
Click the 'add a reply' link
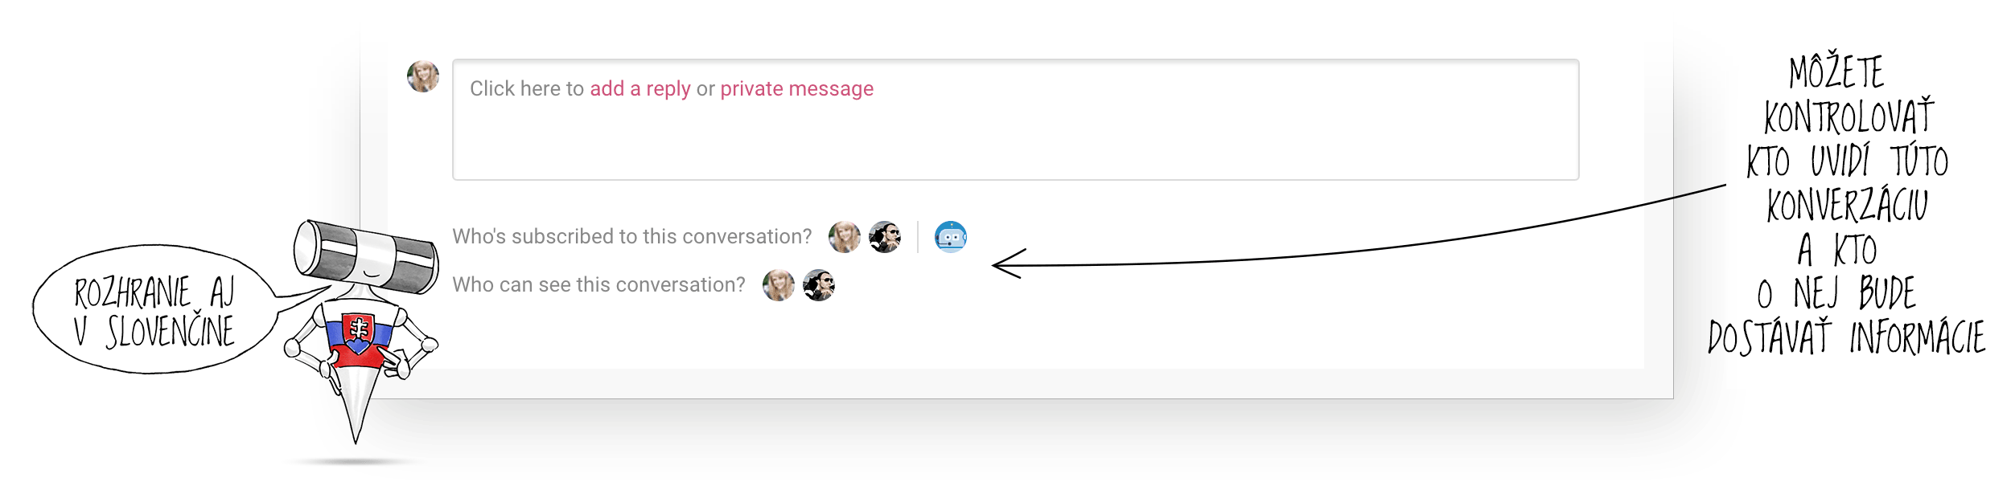tap(640, 88)
